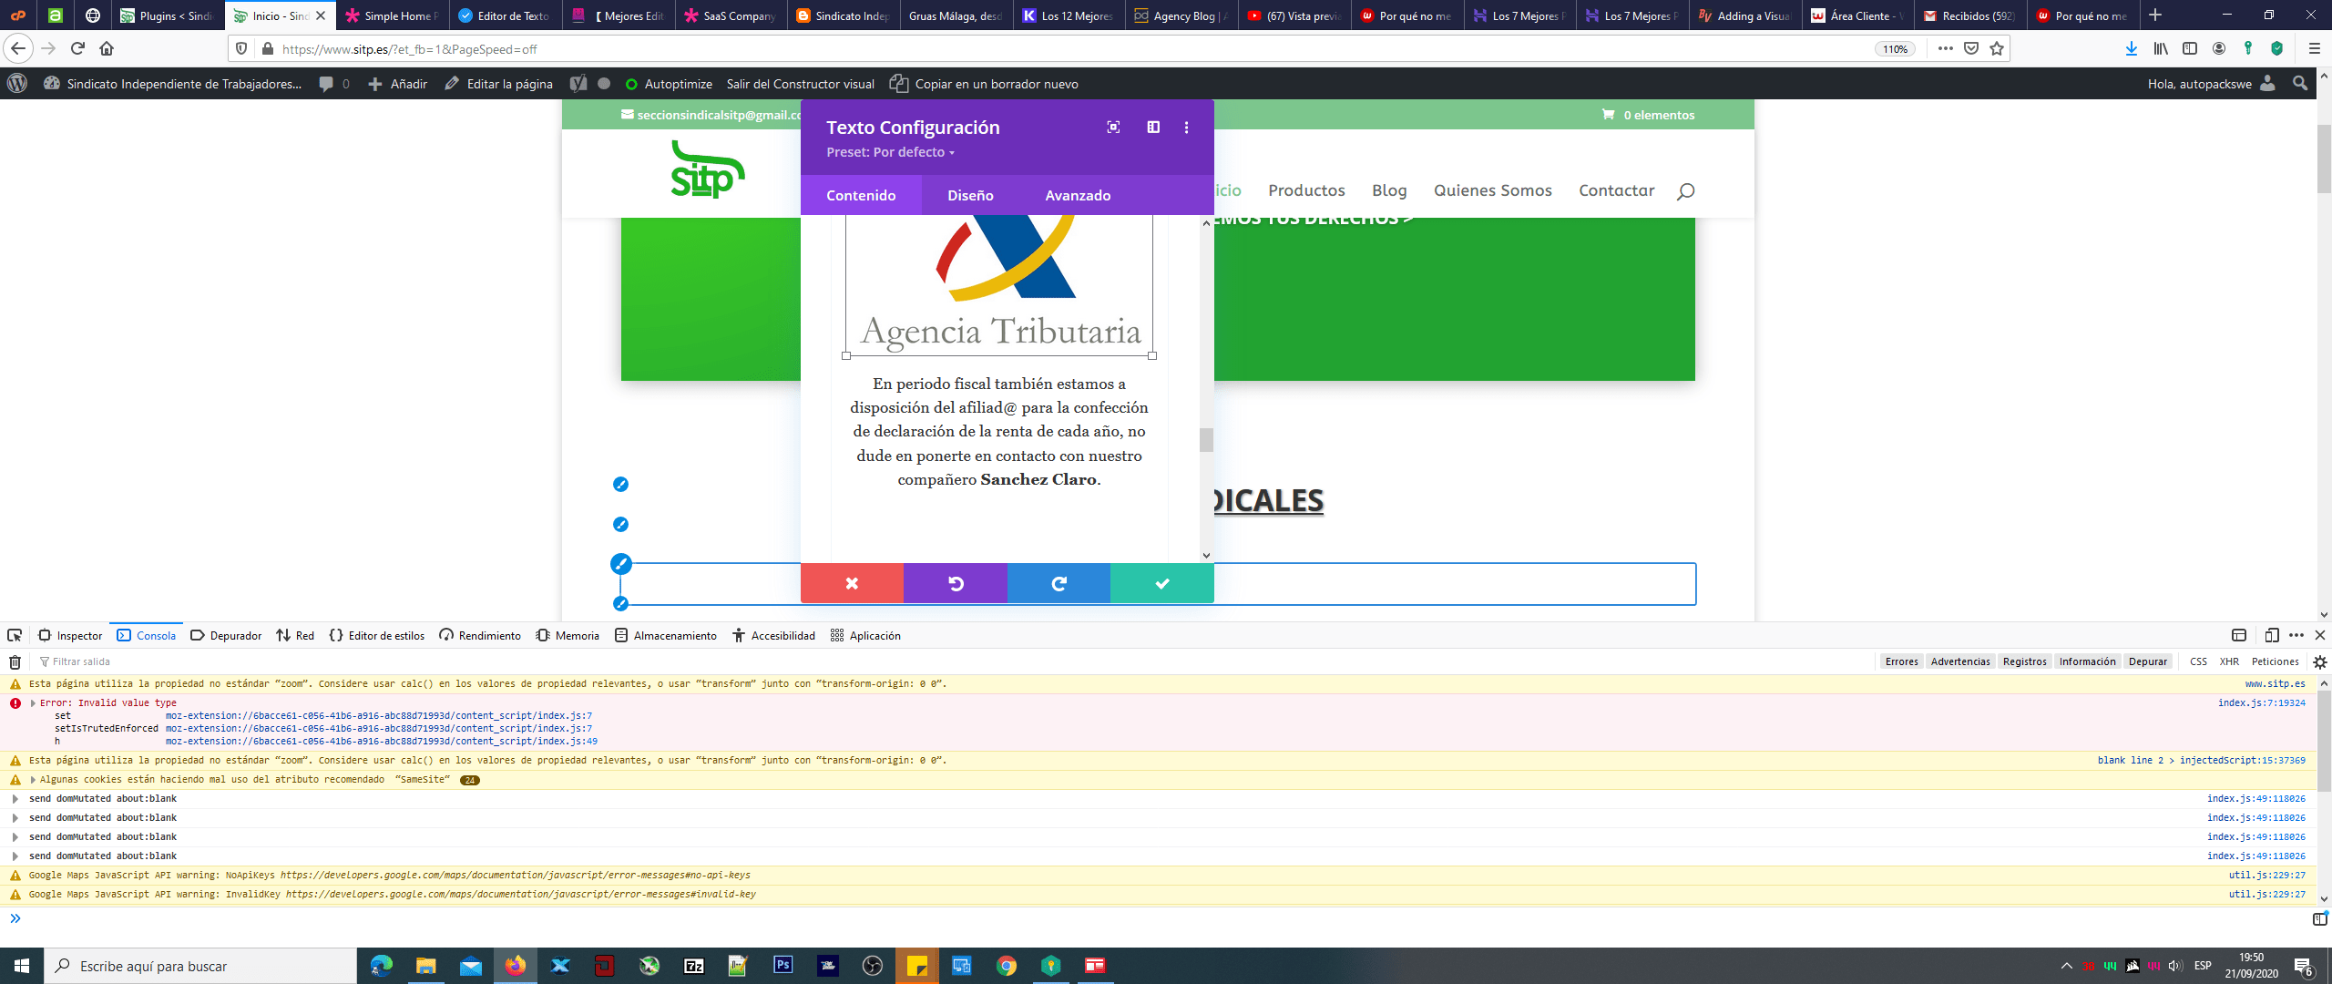Toggle responsive design mode icon in devtools
The width and height of the screenshot is (2332, 984).
click(2271, 635)
